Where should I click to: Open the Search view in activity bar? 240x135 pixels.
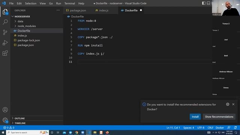coord(5,22)
